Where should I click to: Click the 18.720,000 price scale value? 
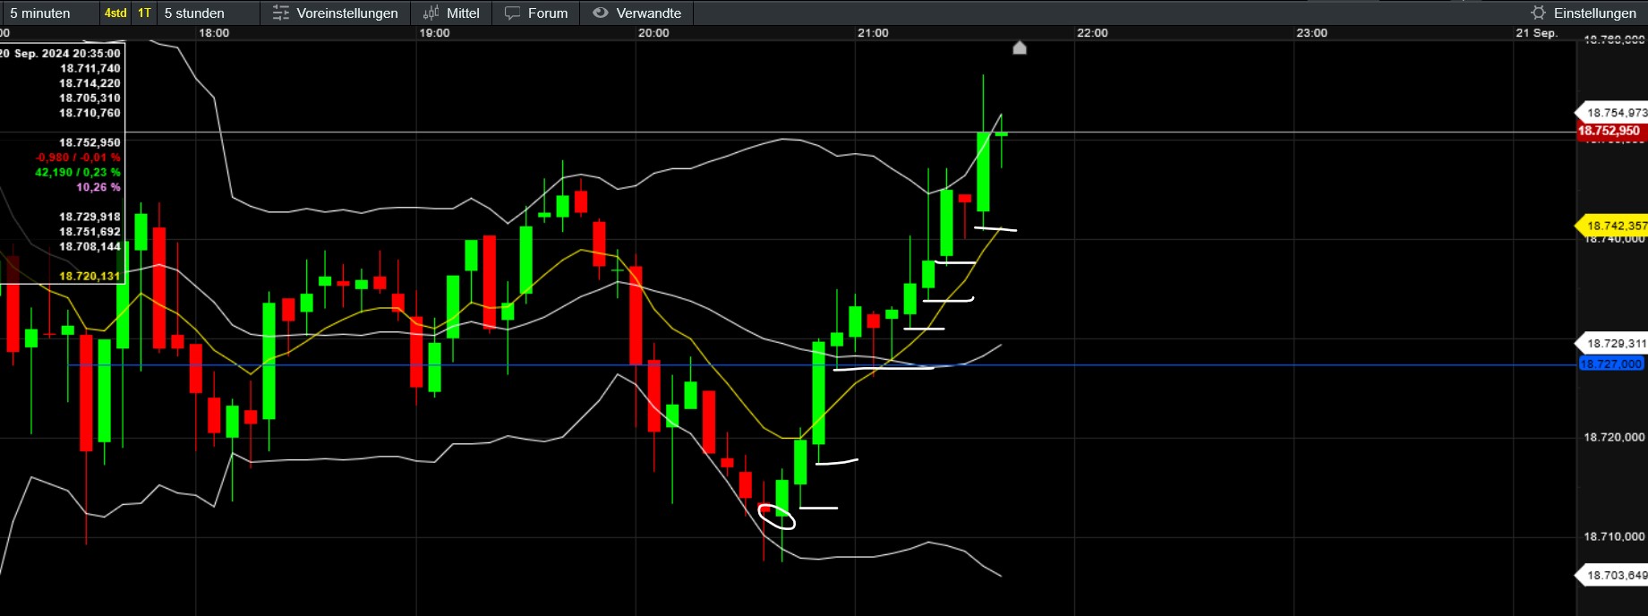[1614, 437]
